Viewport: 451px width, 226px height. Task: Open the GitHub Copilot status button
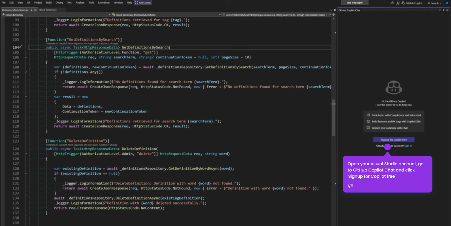coord(412,3)
